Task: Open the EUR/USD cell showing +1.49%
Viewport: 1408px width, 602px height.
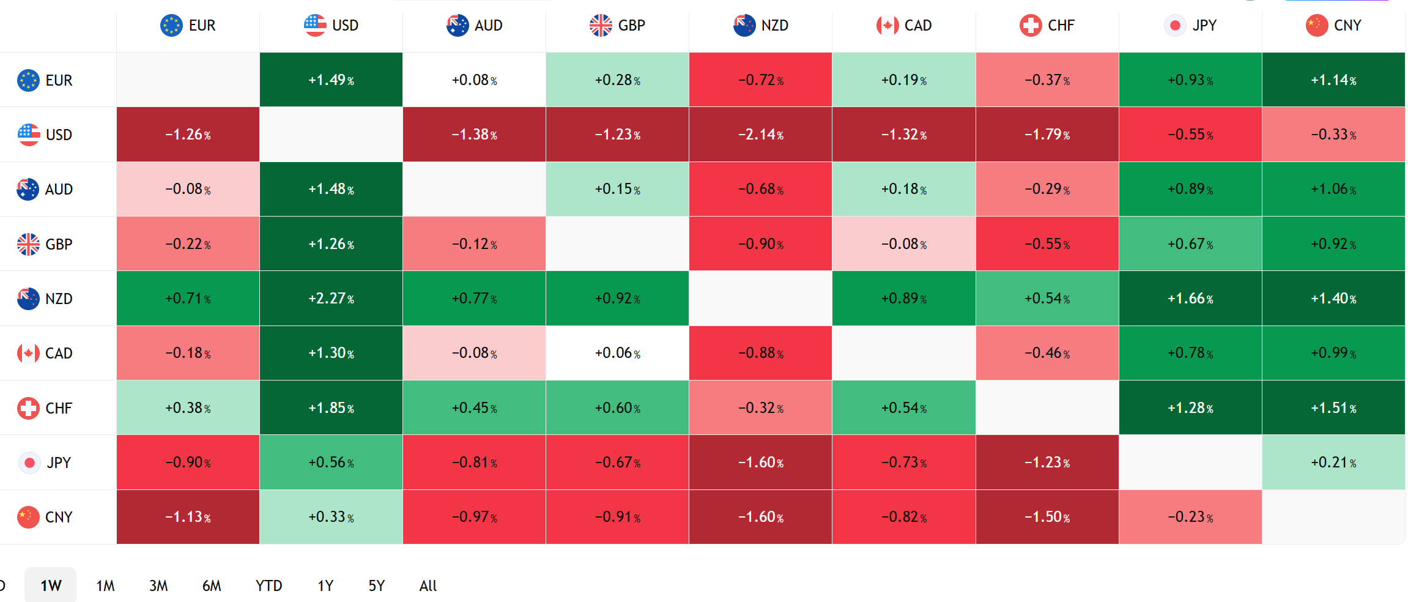Action: pos(332,80)
